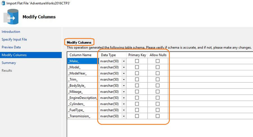Tick Primary Key for _Cylinders_
Viewport: 253px width, 137px height.
(x=137, y=104)
